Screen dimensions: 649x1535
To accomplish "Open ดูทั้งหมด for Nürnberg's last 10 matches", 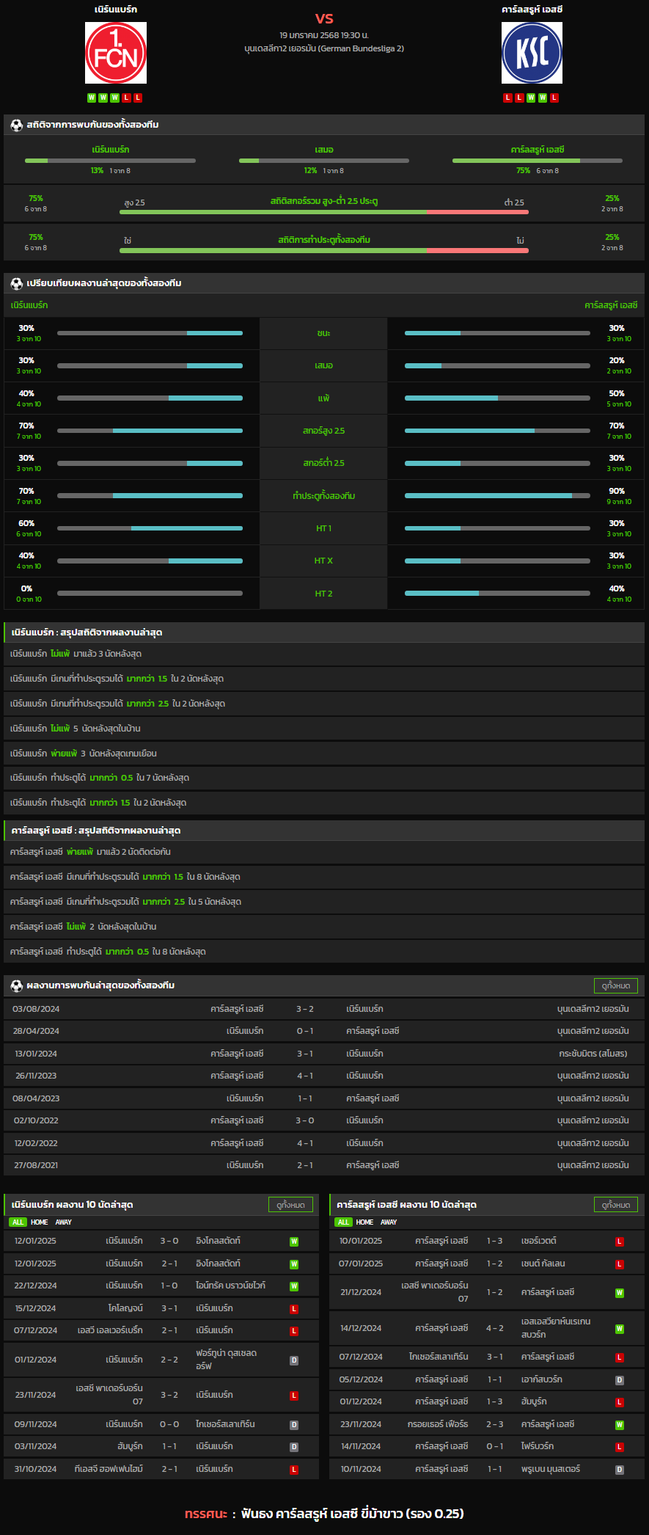I will coord(290,1205).
